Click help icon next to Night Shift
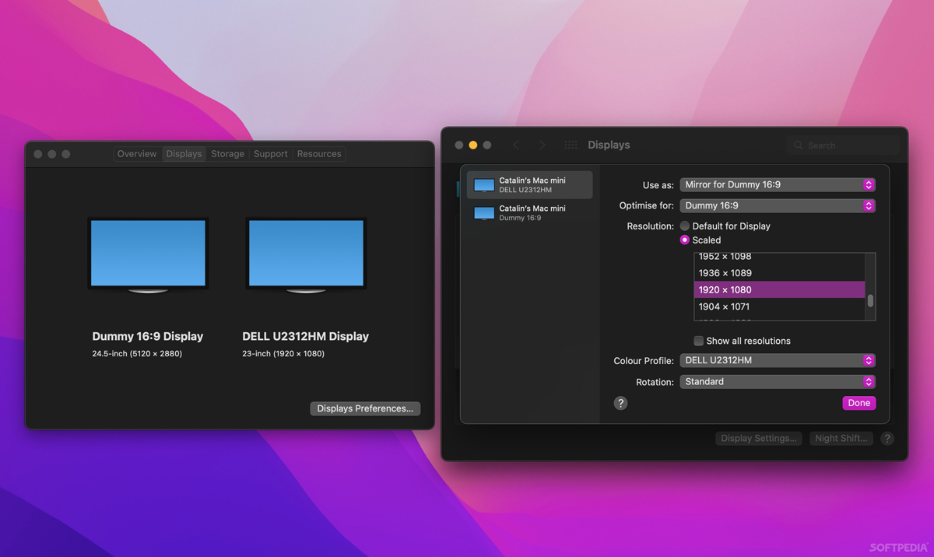The width and height of the screenshot is (934, 557). click(x=887, y=439)
